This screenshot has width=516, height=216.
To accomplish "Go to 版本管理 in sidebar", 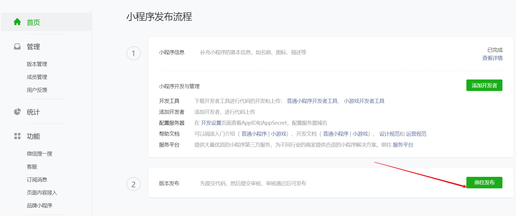I will 37,64.
